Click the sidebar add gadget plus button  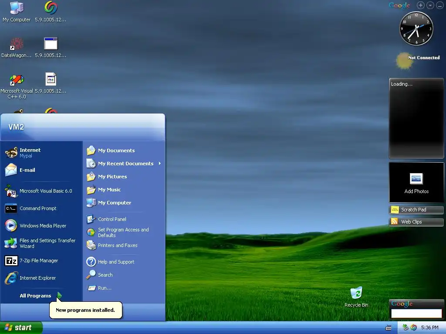coord(420,5)
